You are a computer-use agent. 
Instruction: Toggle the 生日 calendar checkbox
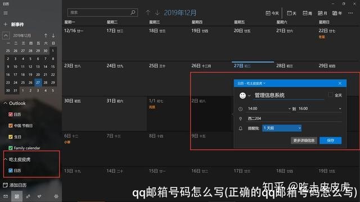pyautogui.click(x=10, y=137)
